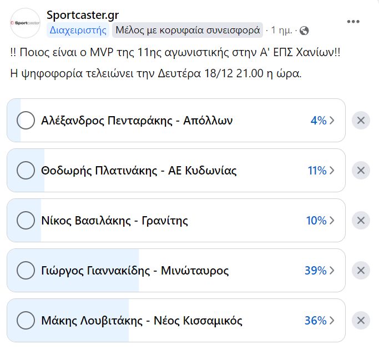Select the Μάκης Λουβιτάκης - Νέος Κισσαμικός radio button

click(x=26, y=321)
